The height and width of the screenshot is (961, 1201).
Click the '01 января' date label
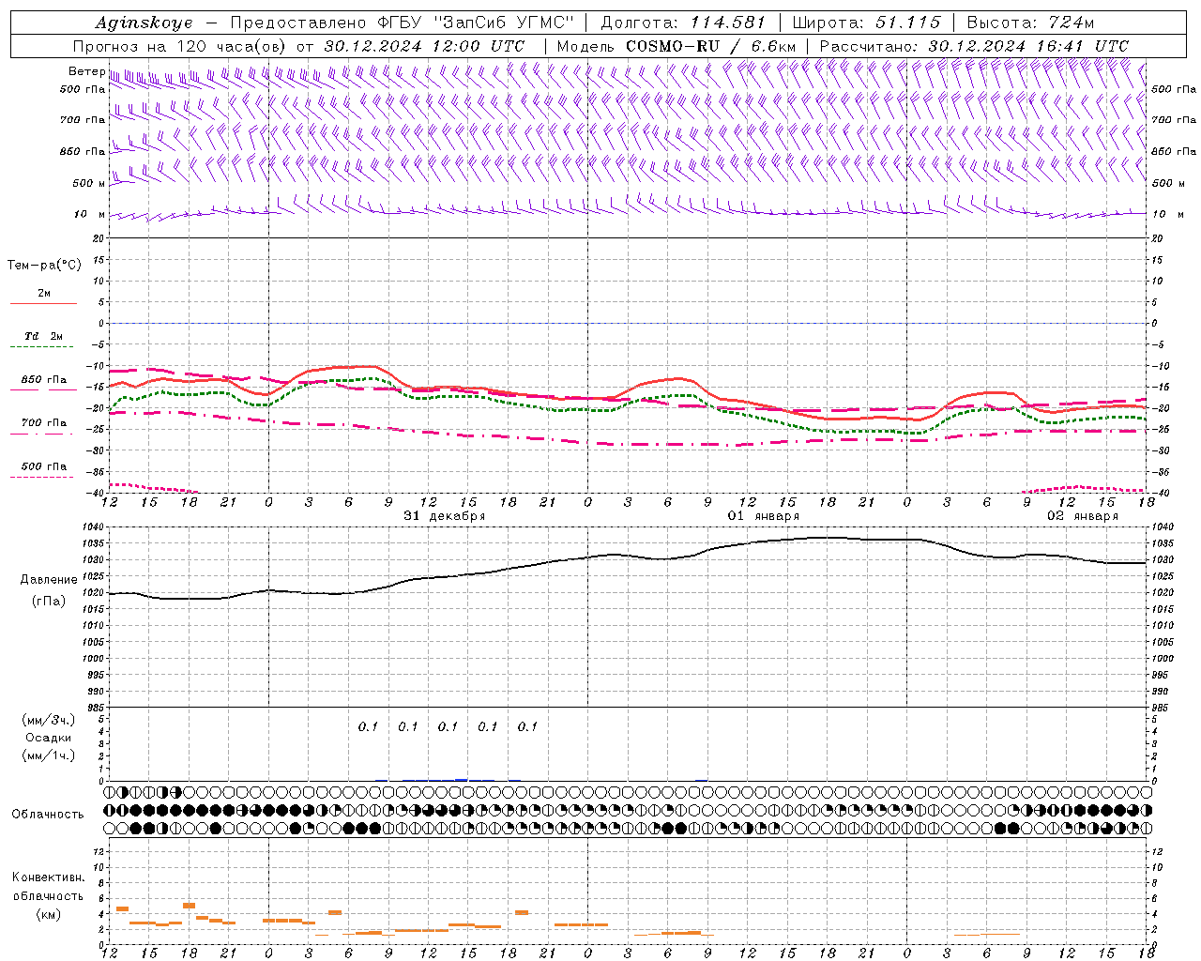(764, 516)
